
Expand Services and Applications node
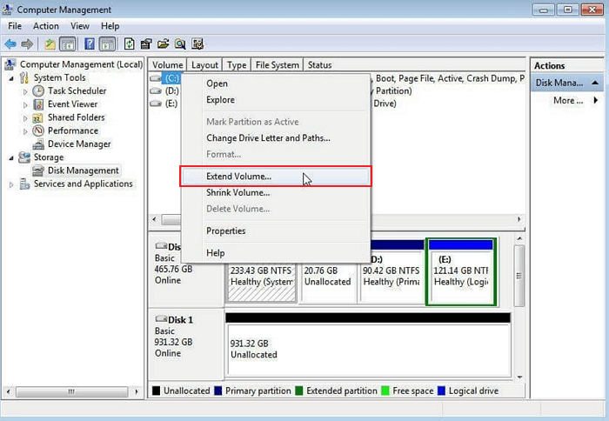click(11, 184)
